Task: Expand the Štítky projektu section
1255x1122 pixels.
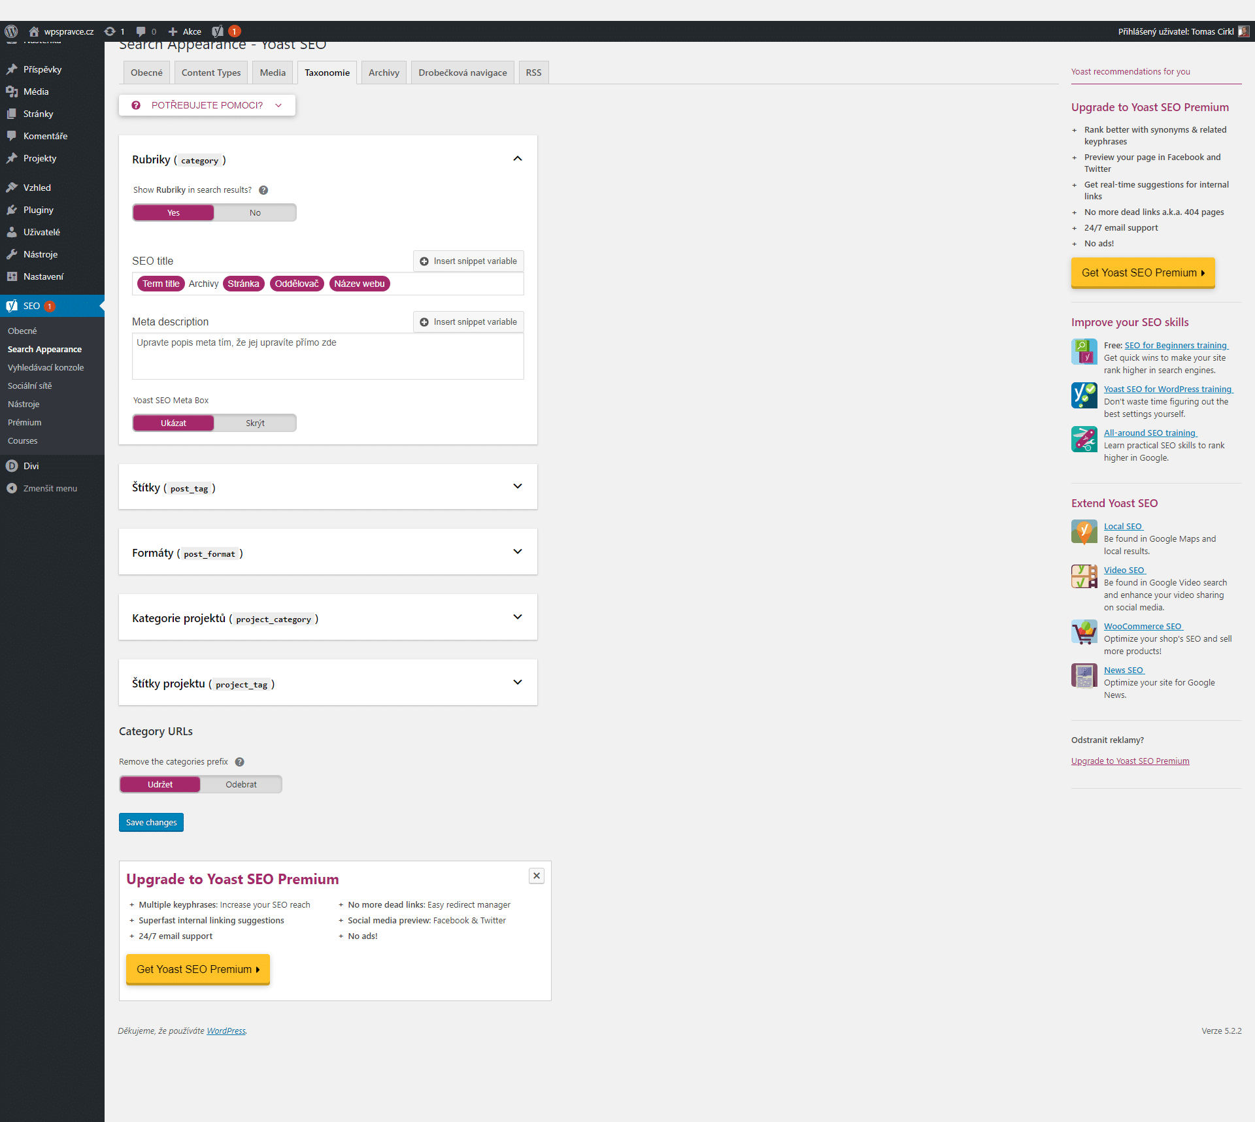Action: 518,682
